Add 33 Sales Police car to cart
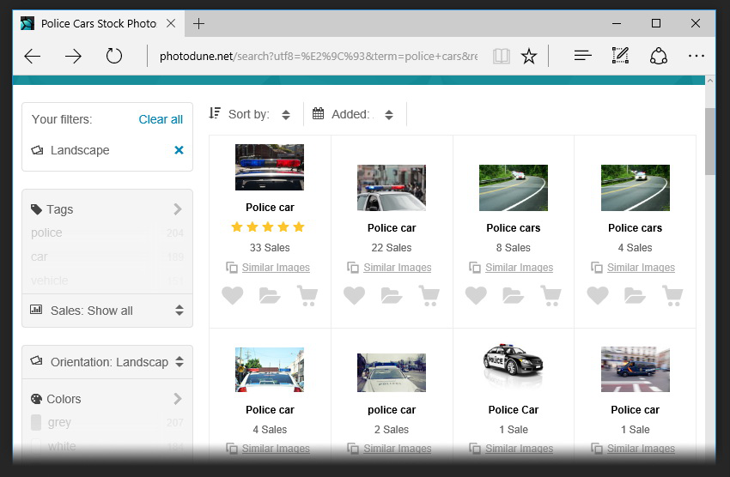This screenshot has width=730, height=477. [x=307, y=296]
